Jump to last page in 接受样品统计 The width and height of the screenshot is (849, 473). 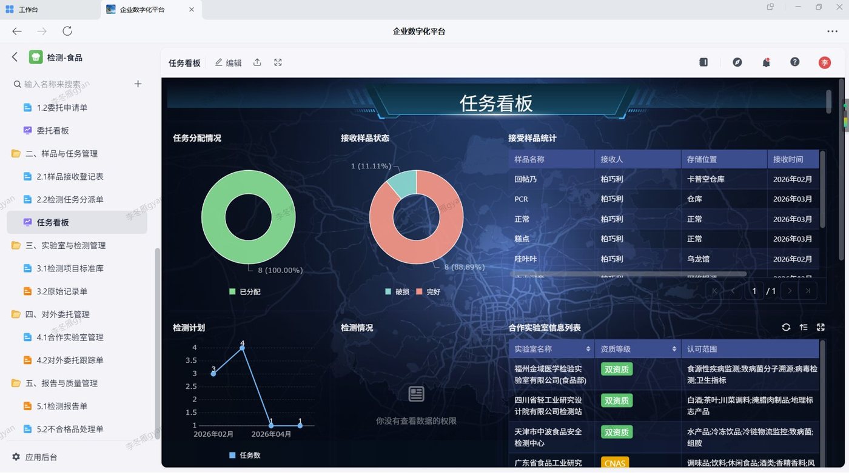coord(808,291)
